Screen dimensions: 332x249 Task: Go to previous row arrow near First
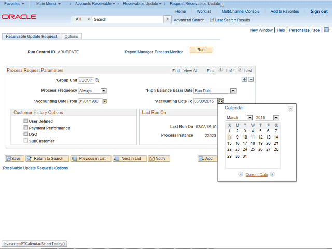tap(220, 70)
